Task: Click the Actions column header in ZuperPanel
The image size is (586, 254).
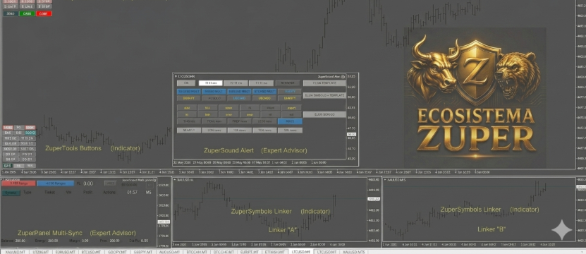Action: pos(109,193)
